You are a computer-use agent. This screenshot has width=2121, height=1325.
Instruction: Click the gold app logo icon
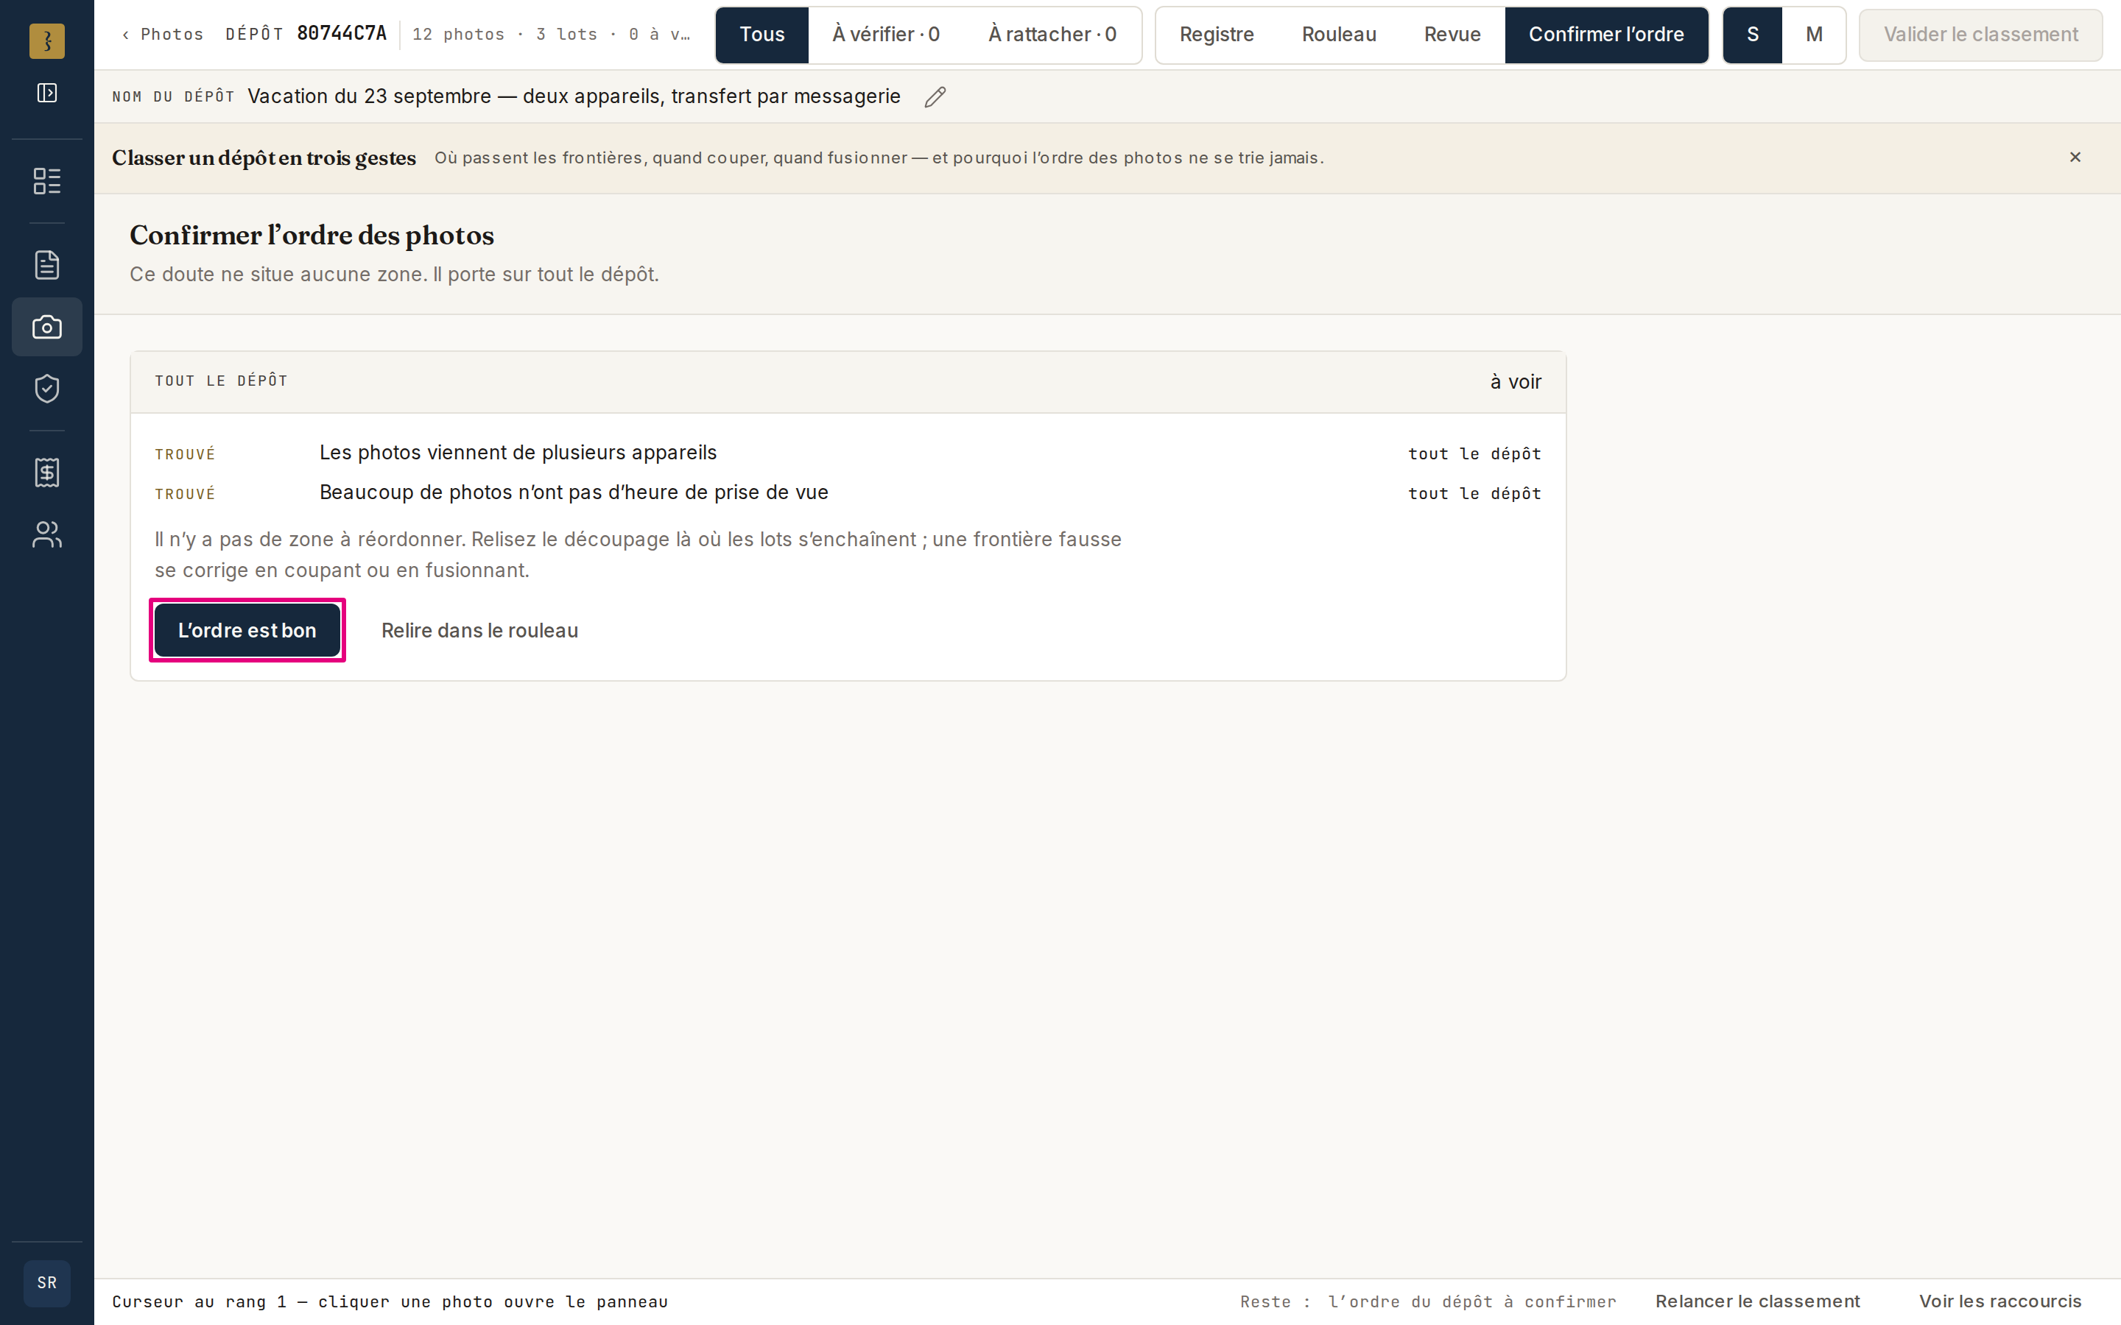pos(46,40)
